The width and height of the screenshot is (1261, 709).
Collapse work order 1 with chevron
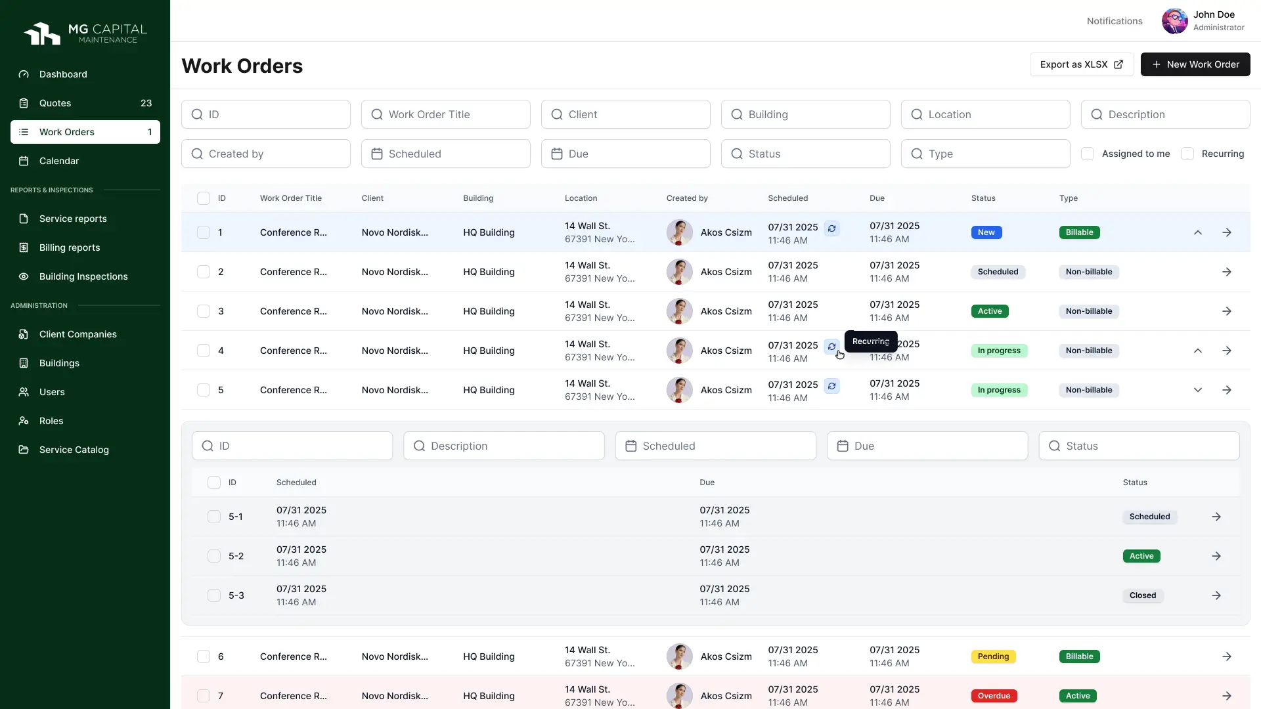coord(1197,232)
